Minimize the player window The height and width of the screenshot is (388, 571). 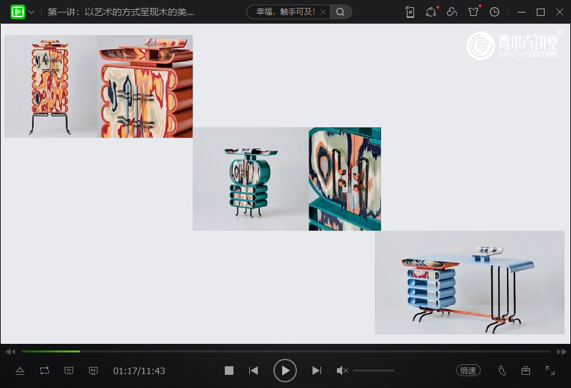coord(522,12)
